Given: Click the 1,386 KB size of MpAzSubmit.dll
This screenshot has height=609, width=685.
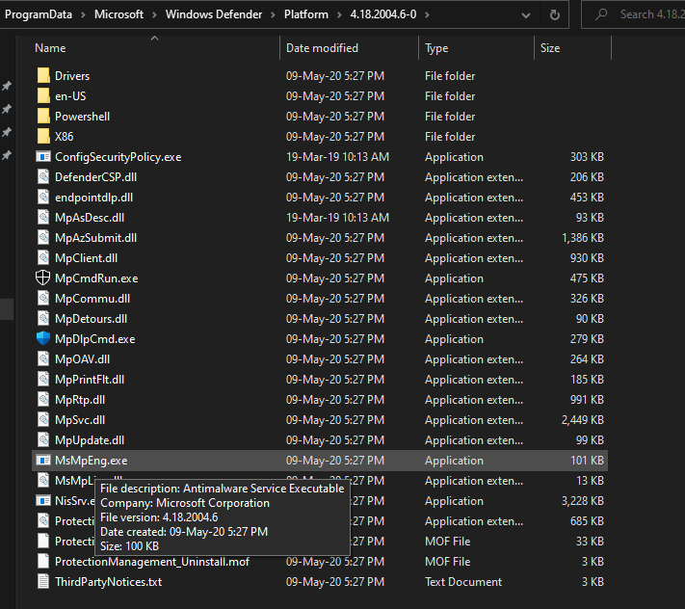Looking at the screenshot, I should coord(583,238).
